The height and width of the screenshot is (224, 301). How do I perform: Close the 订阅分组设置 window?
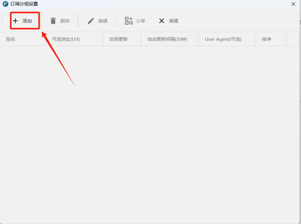[x=293, y=4]
